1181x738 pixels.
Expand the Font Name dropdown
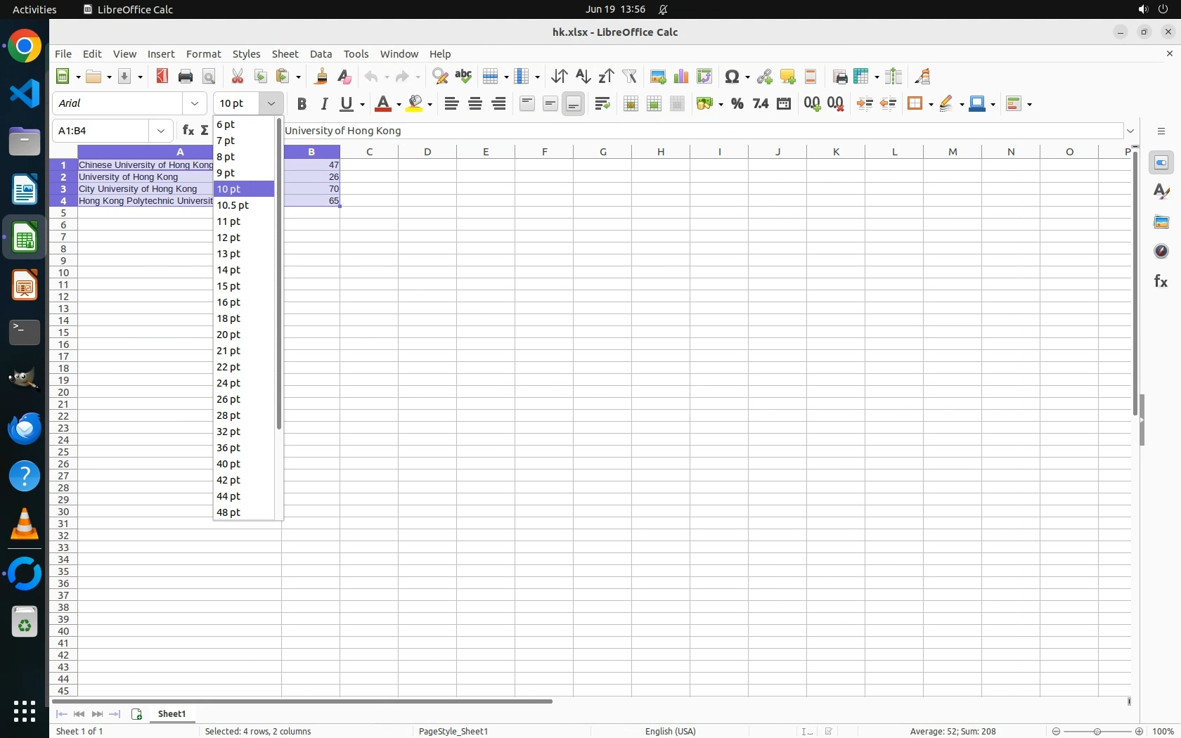coord(195,104)
